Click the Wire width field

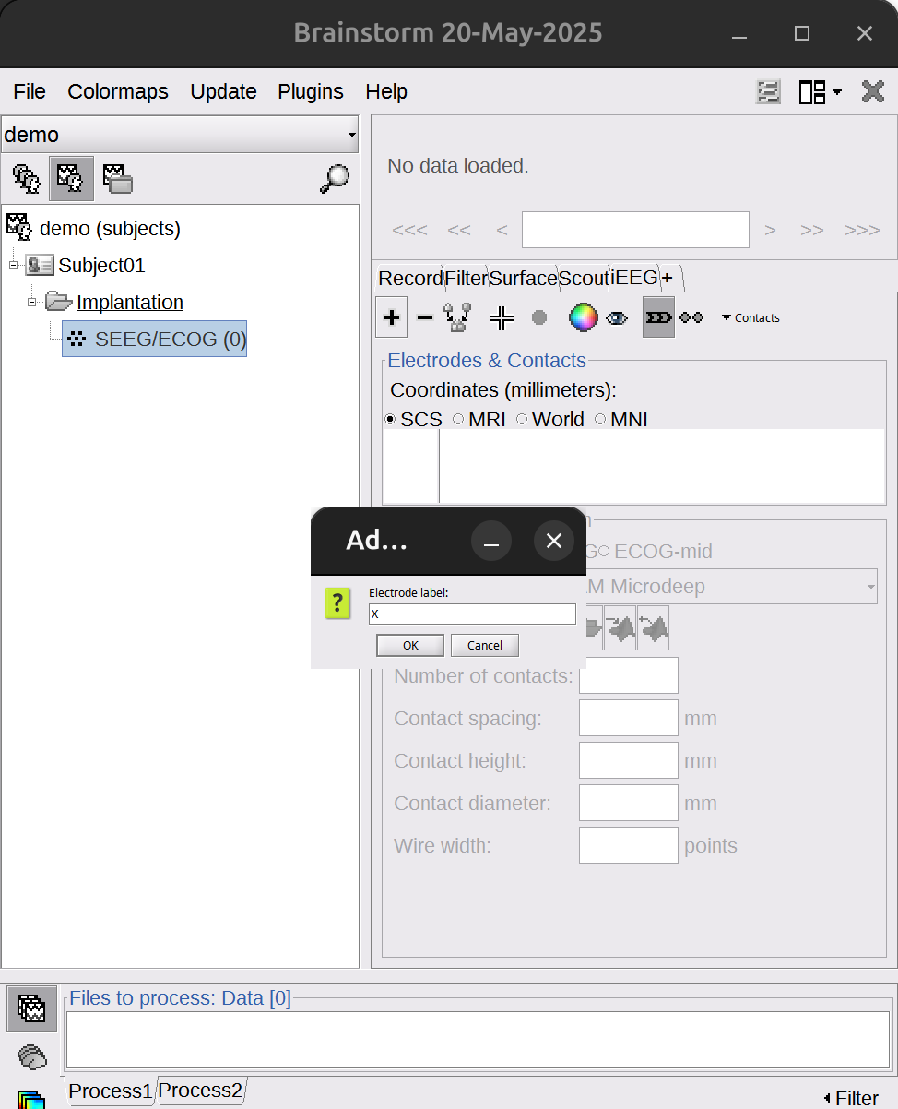629,845
